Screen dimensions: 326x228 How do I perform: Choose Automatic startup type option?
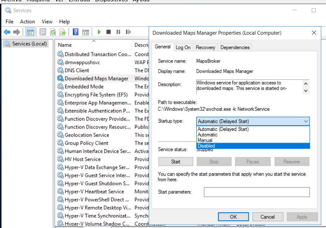tap(253, 135)
